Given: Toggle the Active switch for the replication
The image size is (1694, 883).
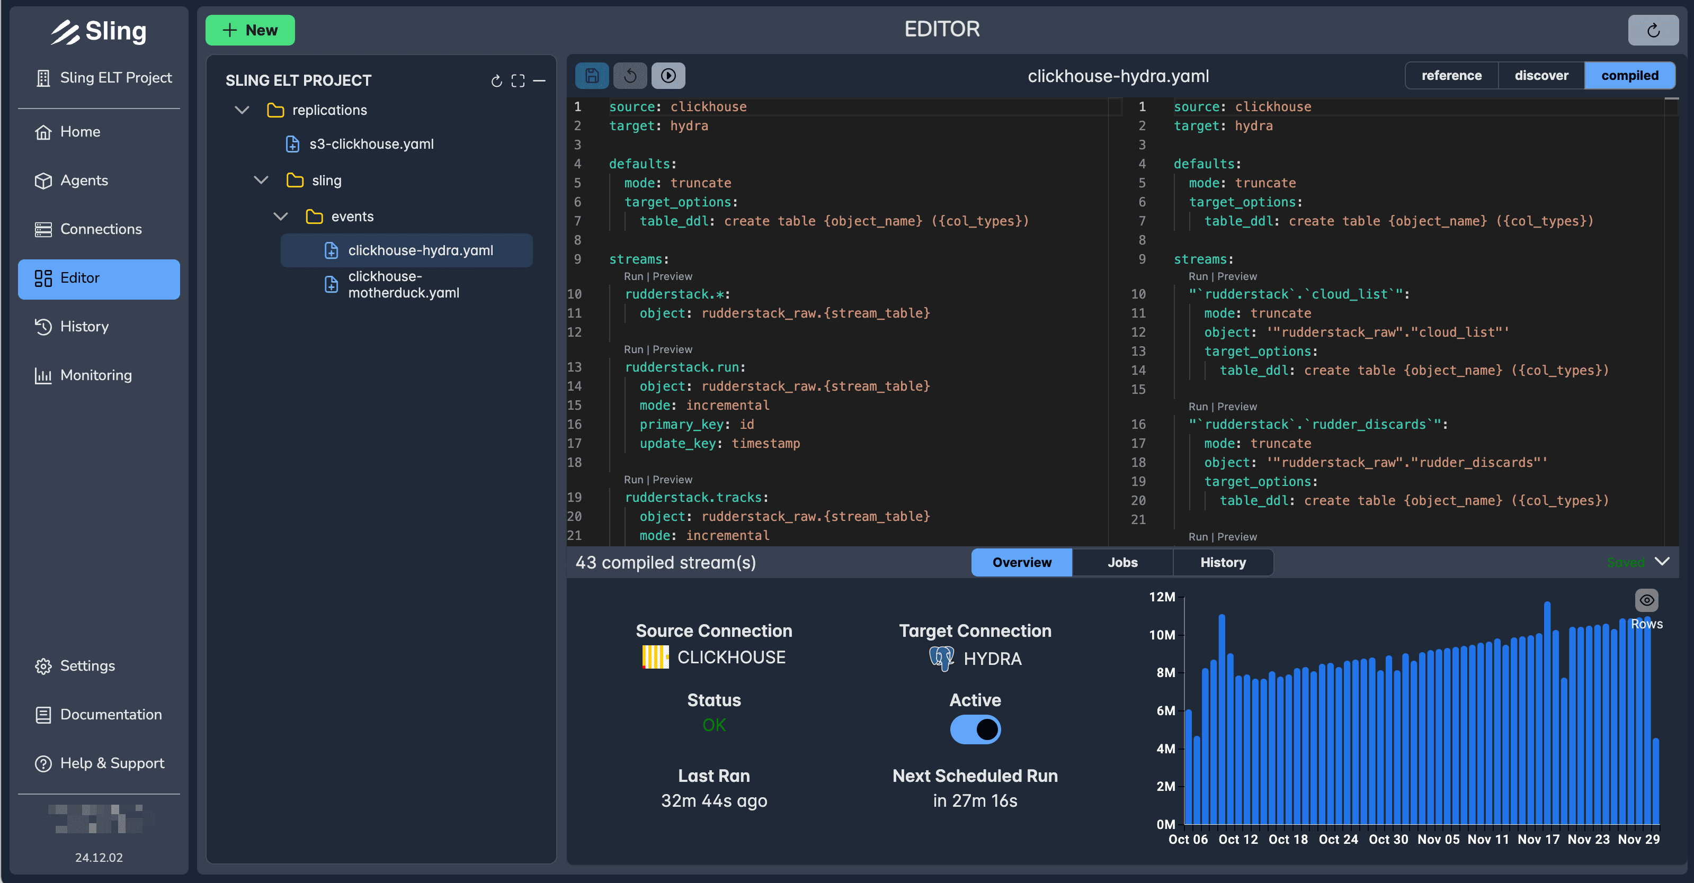Looking at the screenshot, I should 975,729.
